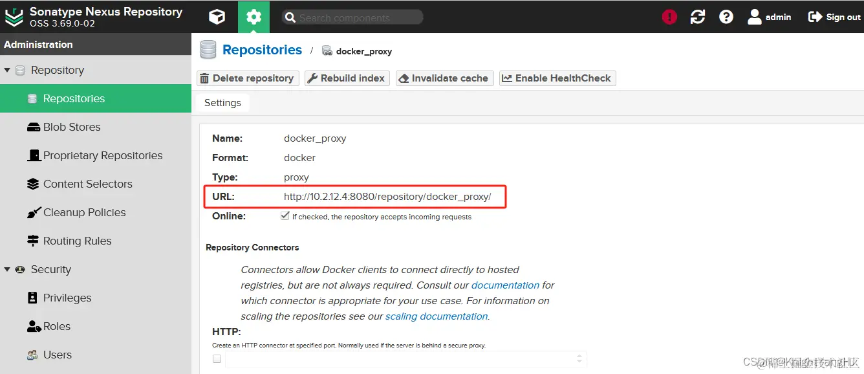Open Users under Security
Screen dimensions: 864x374
(x=96, y=355)
